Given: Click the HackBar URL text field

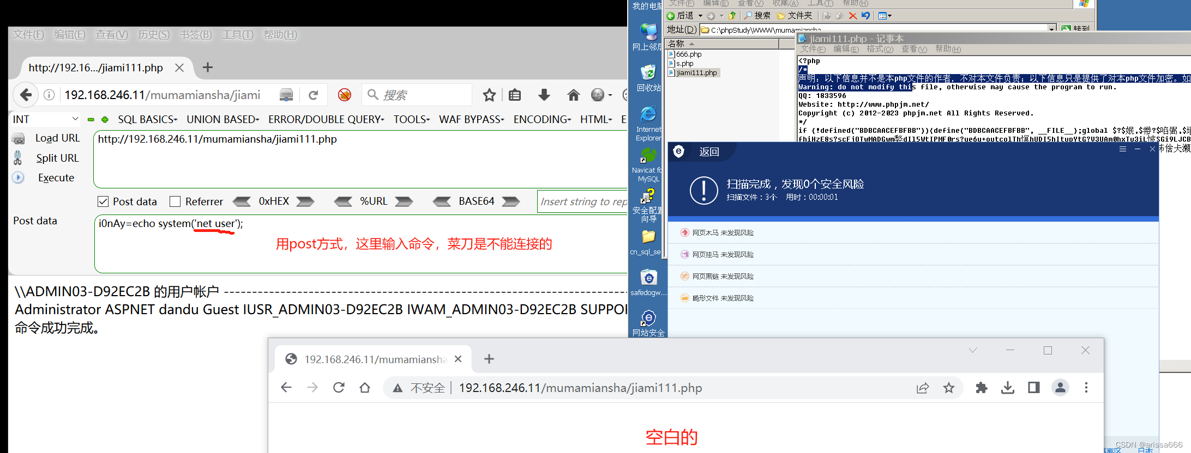Looking at the screenshot, I should click(x=360, y=159).
